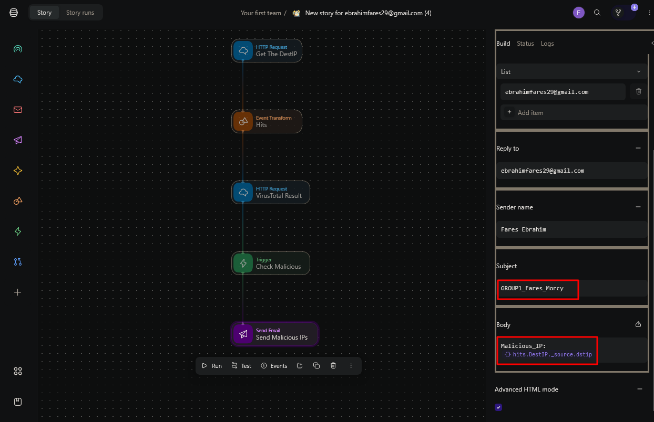Select the green Trigger lightning icon in sidebar
Viewport: 654px width, 422px height.
click(18, 231)
